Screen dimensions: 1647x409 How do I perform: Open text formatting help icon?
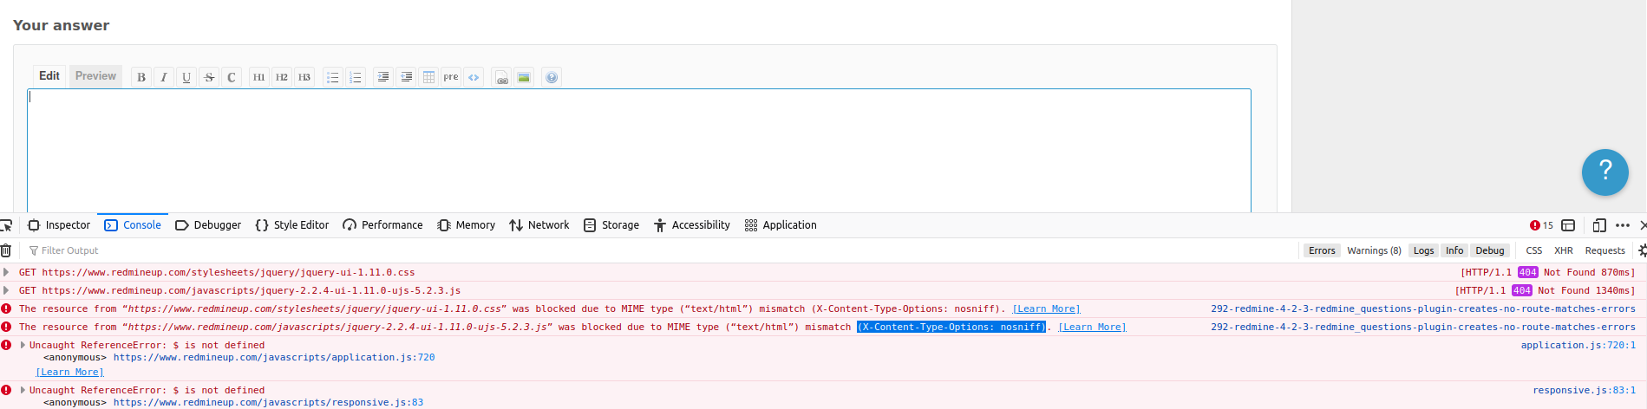point(552,77)
